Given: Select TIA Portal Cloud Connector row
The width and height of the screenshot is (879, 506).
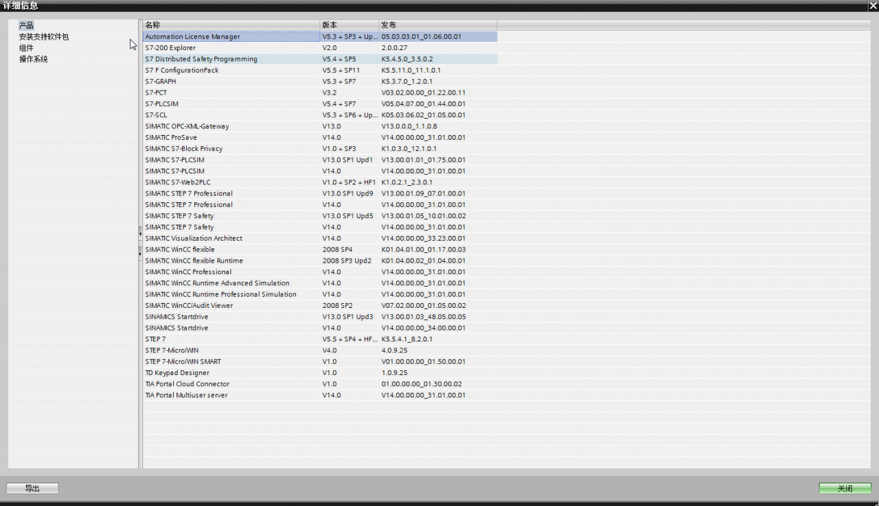Looking at the screenshot, I should tap(320, 384).
